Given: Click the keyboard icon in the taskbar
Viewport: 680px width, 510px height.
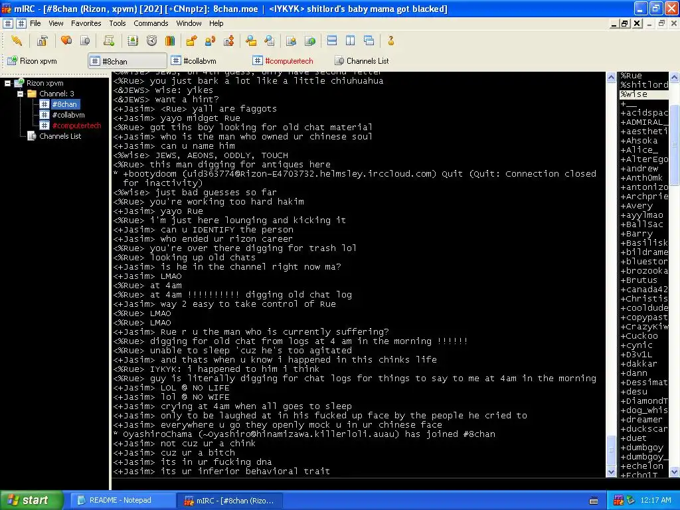Looking at the screenshot, I should 594,501.
